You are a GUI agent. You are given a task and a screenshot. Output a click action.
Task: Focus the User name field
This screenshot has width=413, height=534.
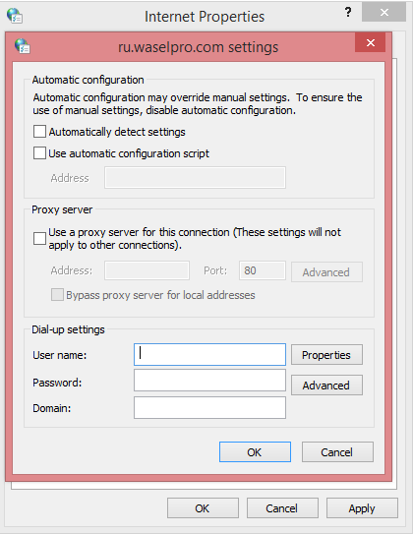(x=209, y=354)
